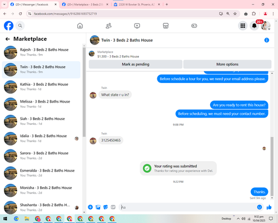Open the Watch video icon
This screenshot has height=223, width=278.
click(137, 26)
